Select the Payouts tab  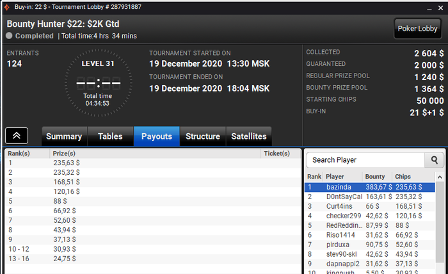pos(157,136)
